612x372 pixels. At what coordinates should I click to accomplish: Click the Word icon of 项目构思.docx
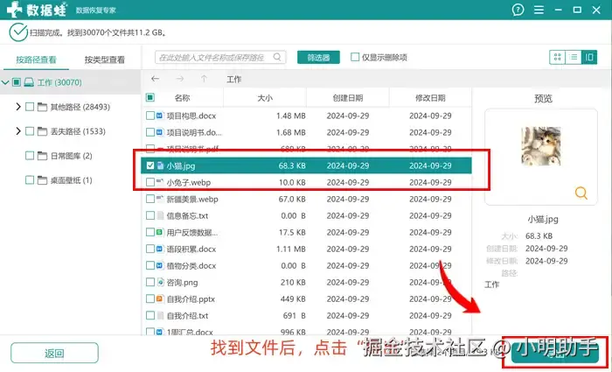click(160, 116)
